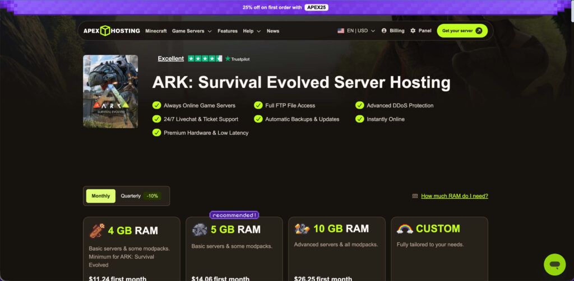Image resolution: width=574 pixels, height=281 pixels.
Task: Click Advanced servers & all modpacks text
Action: [x=336, y=245]
